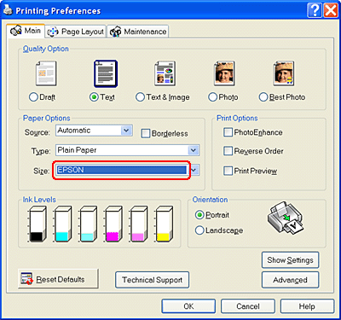Select the Photo radio button

coord(212,97)
